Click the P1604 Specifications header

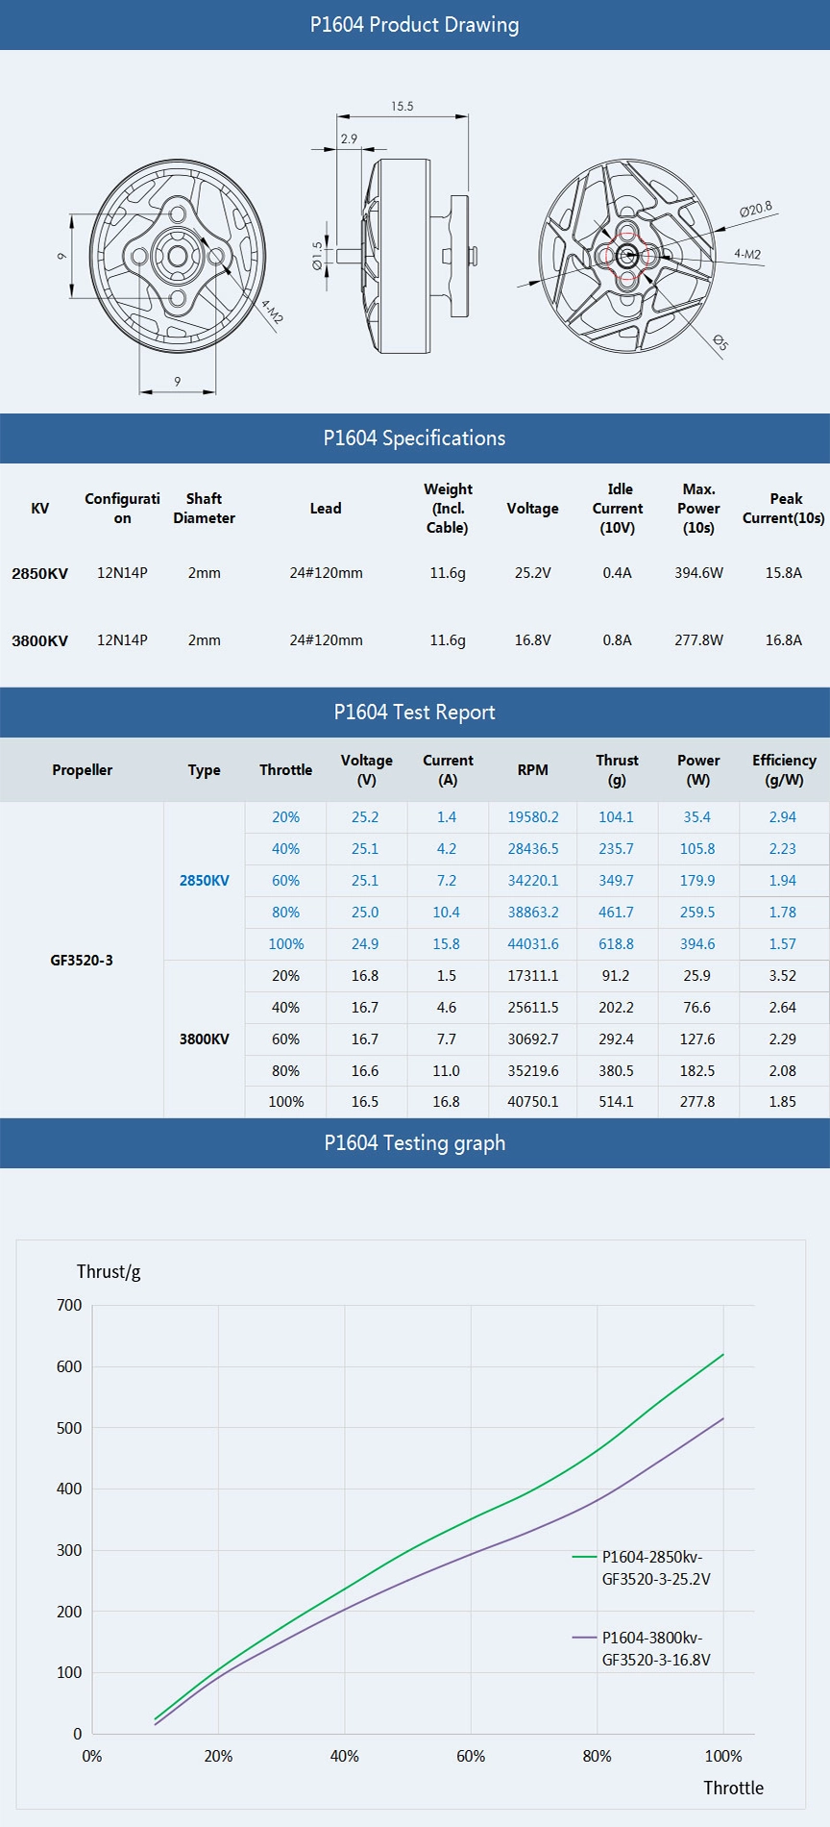point(415,438)
